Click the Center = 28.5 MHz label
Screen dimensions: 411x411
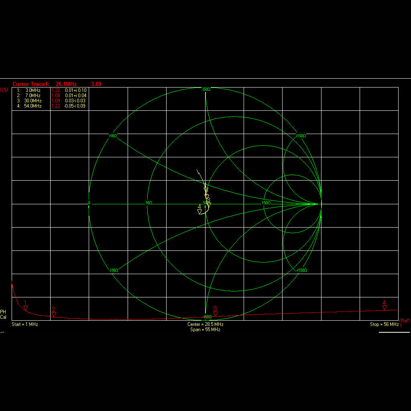(205, 324)
